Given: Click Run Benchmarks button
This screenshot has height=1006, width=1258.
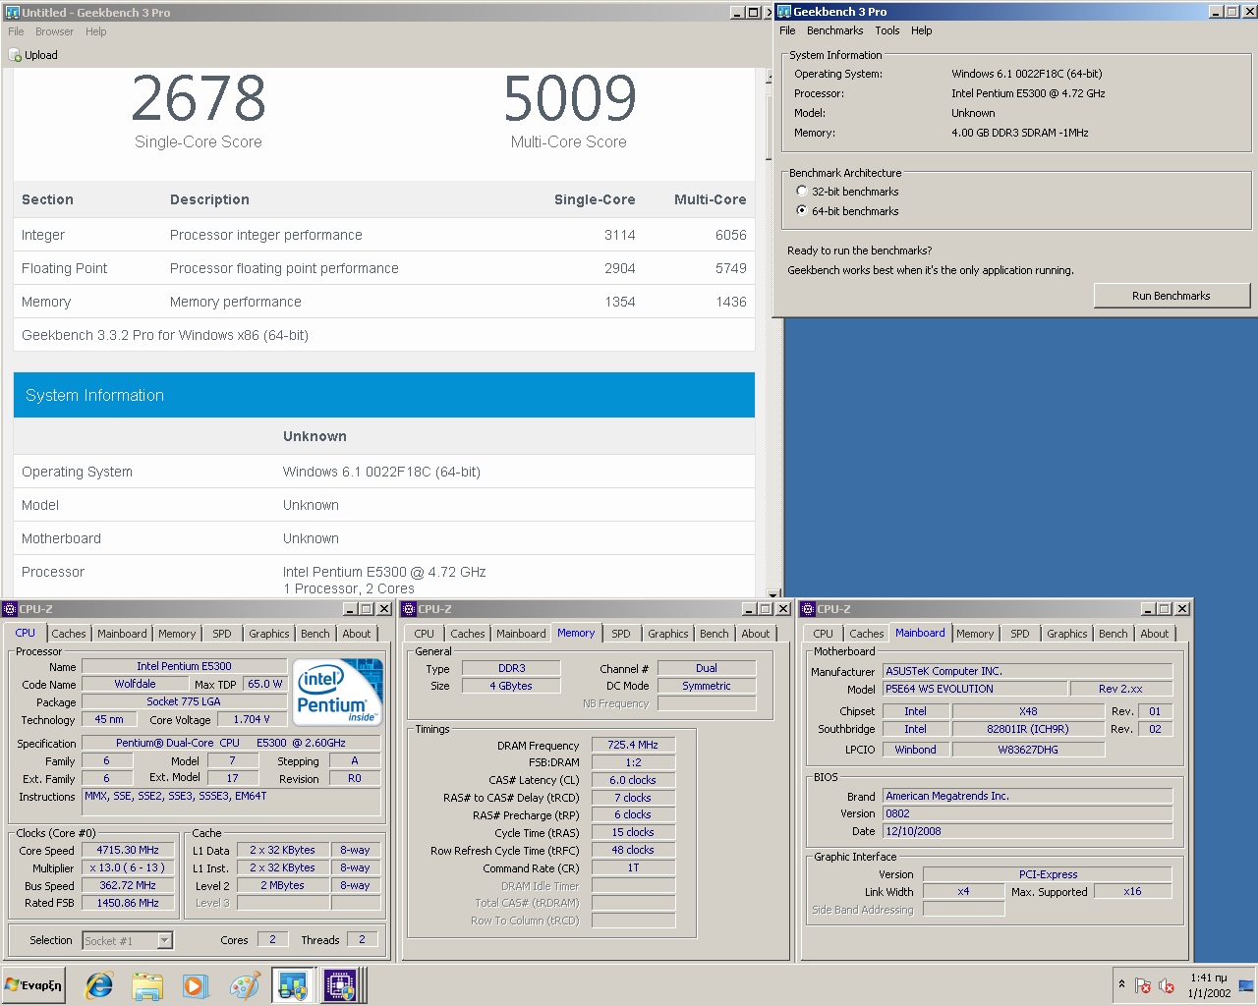Looking at the screenshot, I should pyautogui.click(x=1172, y=296).
